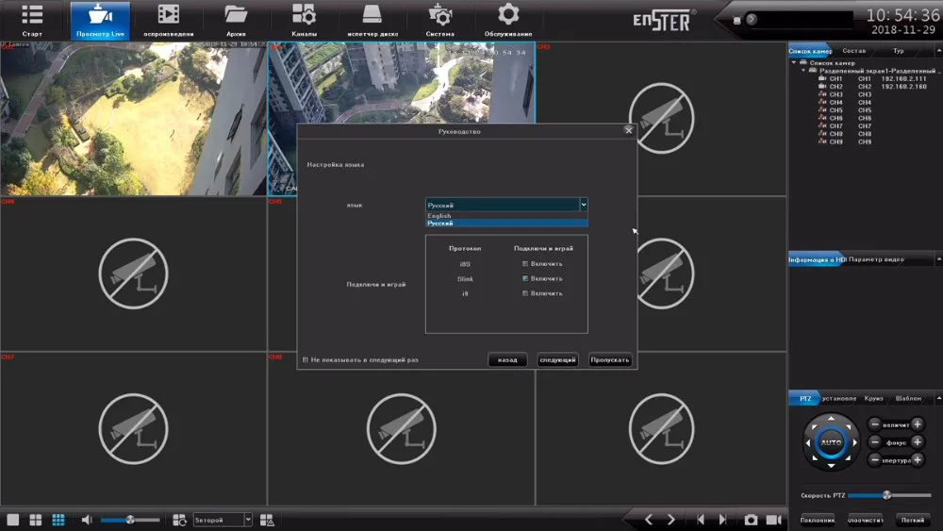Adjust the volume slider
This screenshot has width=943, height=531.
(x=130, y=520)
